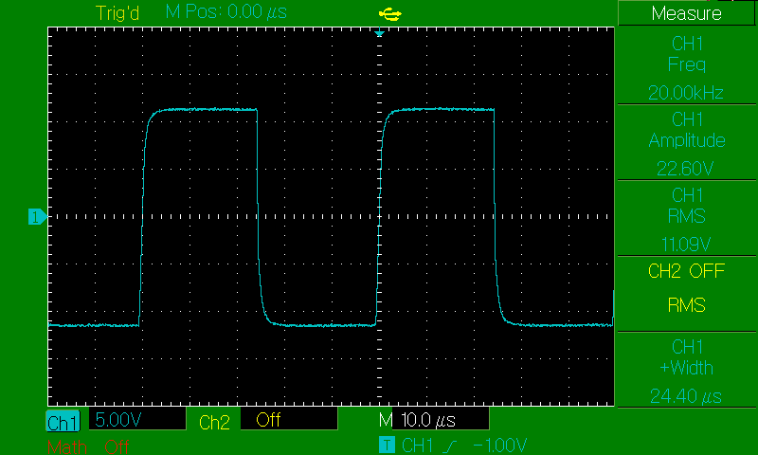Toggle the Math Off indicator

coord(87,446)
